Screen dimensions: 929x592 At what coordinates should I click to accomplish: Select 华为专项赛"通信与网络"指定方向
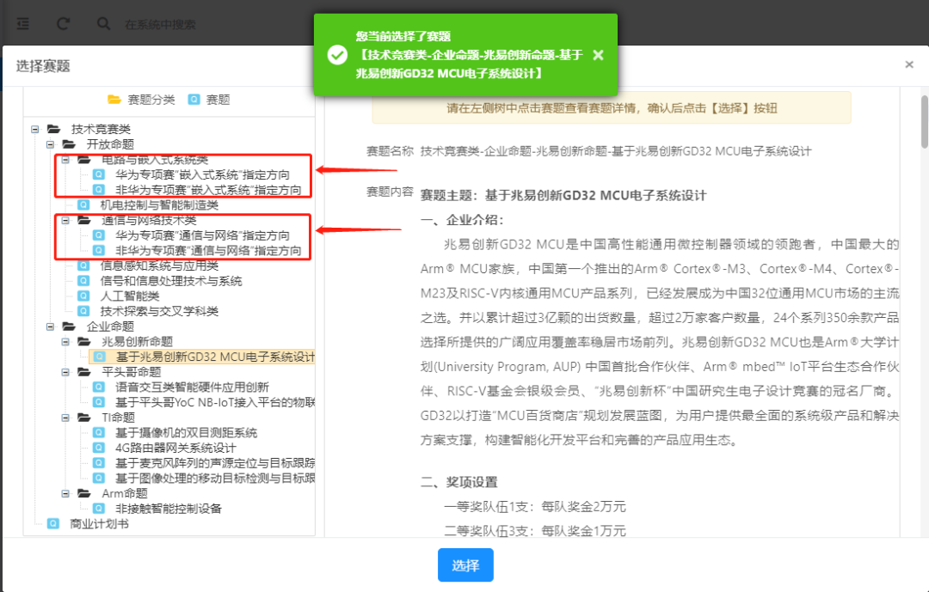203,235
